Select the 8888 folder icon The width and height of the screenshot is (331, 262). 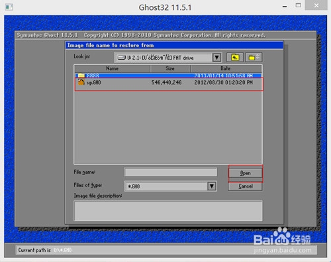[x=81, y=76]
